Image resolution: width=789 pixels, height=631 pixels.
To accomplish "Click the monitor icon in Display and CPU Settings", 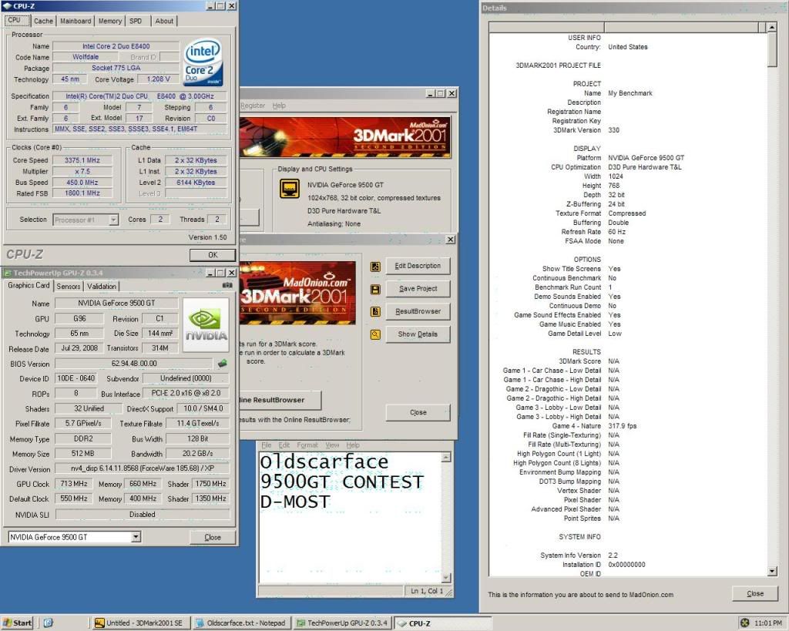I will pos(290,190).
